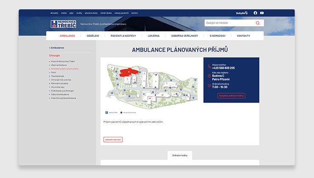This screenshot has width=314, height=178.
Task: Open the hospital Facebook page icon
Action: [x=255, y=13]
